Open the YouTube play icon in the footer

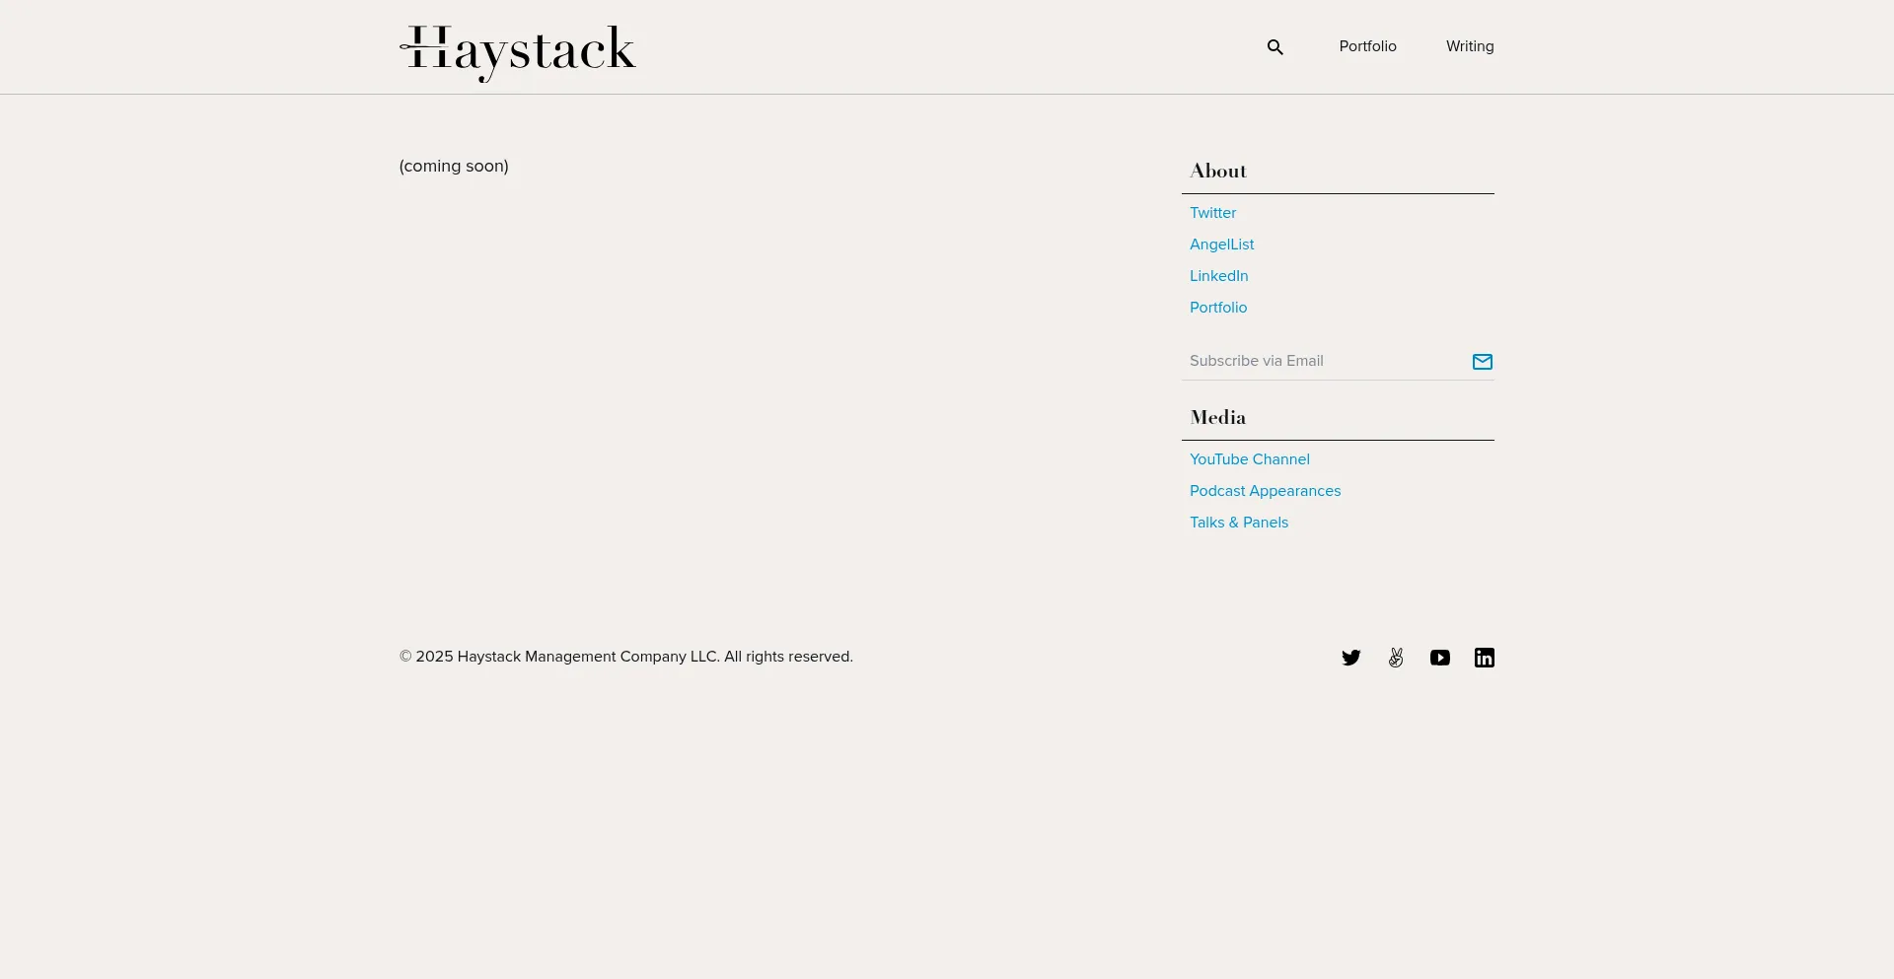tap(1439, 658)
